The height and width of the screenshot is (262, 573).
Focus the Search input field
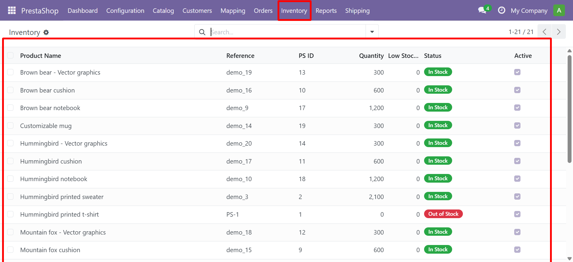[286, 32]
